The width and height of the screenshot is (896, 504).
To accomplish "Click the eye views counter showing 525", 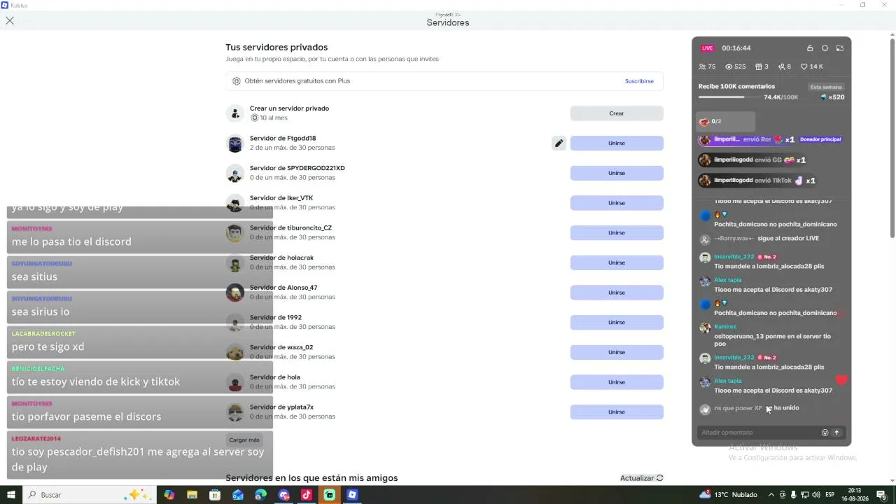I will (x=735, y=66).
